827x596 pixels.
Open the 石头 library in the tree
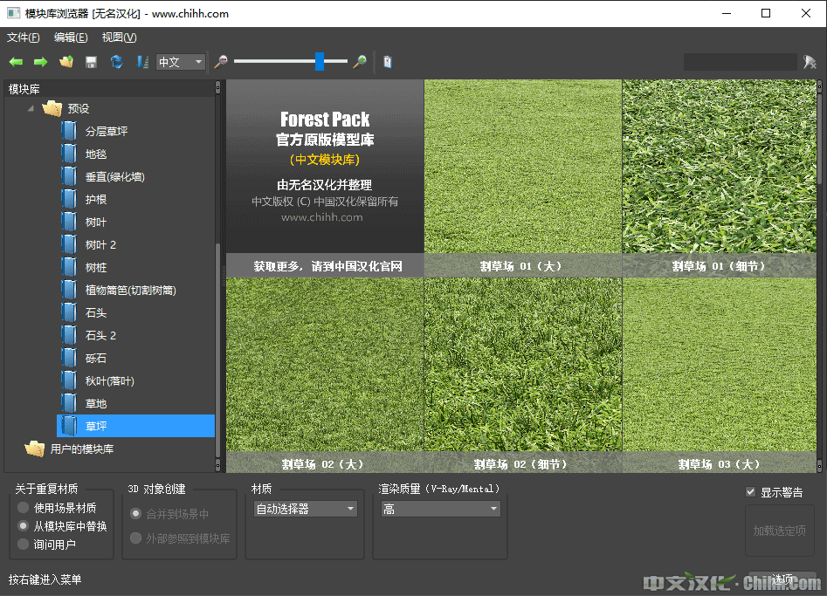coord(95,313)
